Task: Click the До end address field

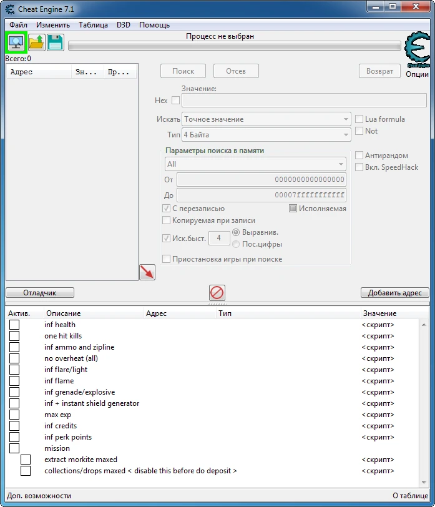Action: click(261, 195)
